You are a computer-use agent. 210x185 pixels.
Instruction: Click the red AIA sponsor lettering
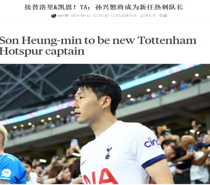tap(100, 177)
